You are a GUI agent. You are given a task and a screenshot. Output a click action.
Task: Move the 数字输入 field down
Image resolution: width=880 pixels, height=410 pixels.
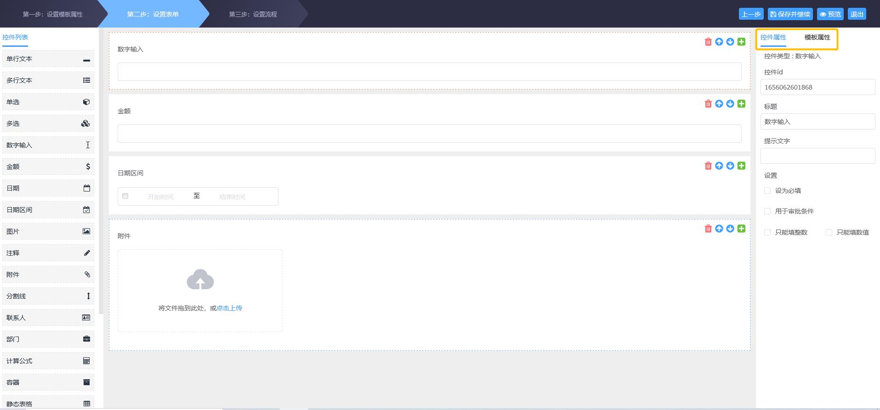point(730,42)
